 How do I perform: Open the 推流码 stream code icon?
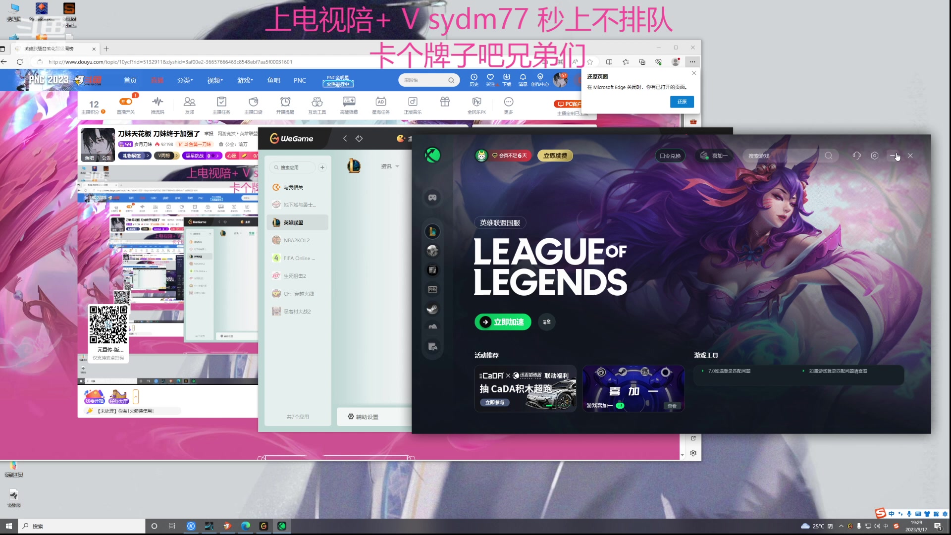tap(158, 102)
